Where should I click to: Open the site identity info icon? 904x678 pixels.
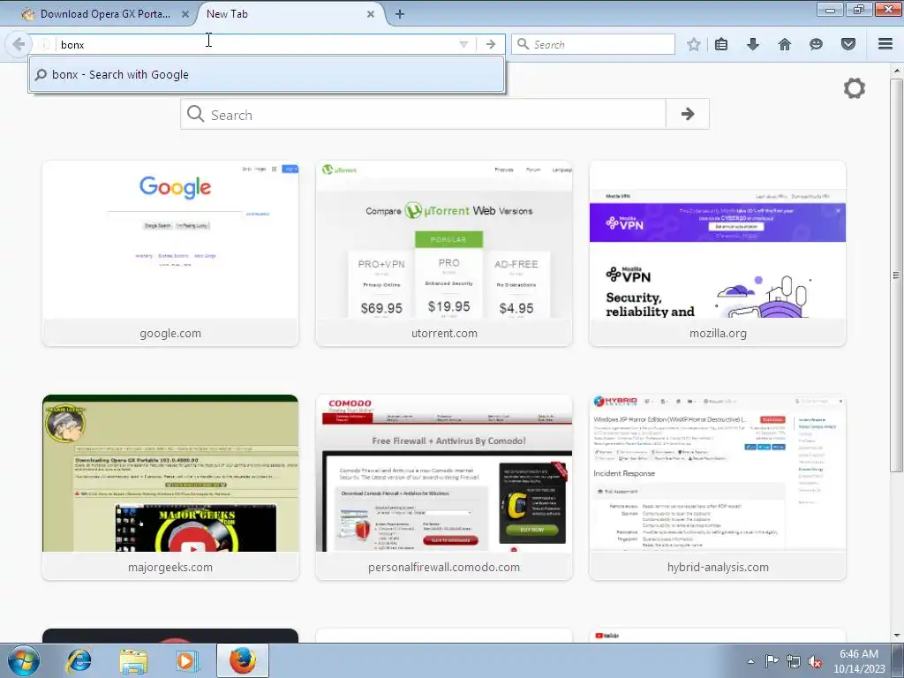pos(44,44)
